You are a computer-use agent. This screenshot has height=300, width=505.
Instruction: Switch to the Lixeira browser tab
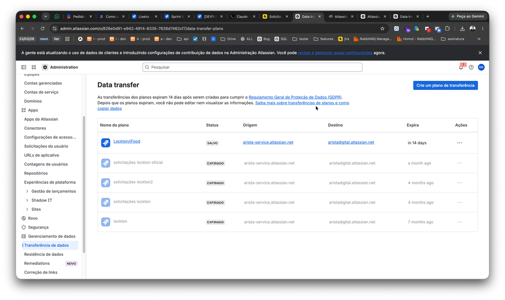(144, 17)
